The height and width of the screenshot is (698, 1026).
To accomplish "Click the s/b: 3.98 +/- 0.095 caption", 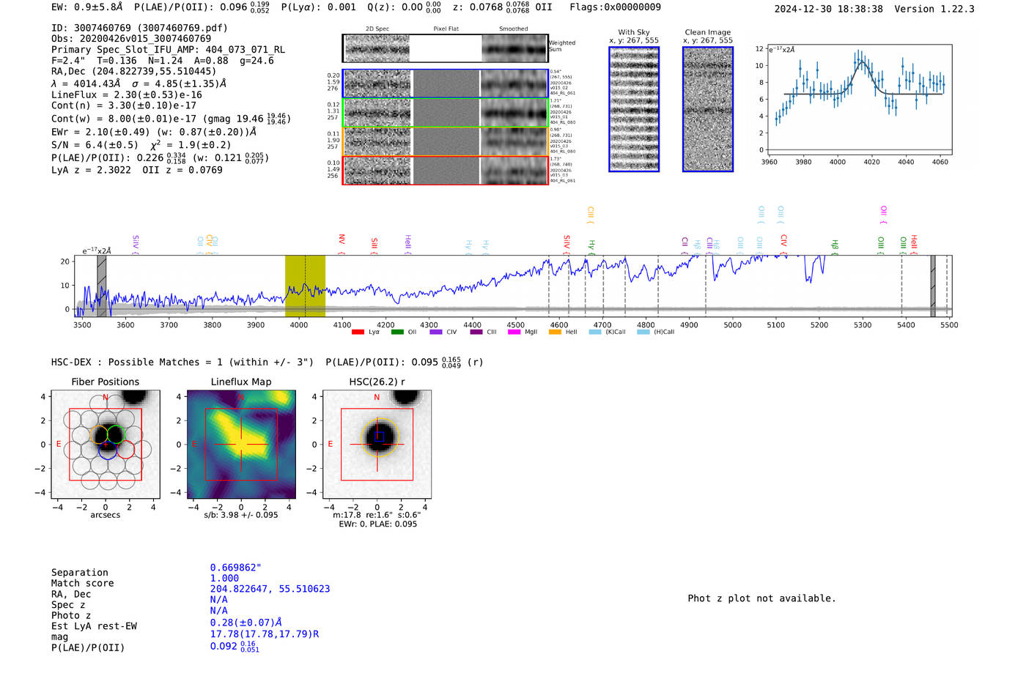I will click(x=241, y=515).
